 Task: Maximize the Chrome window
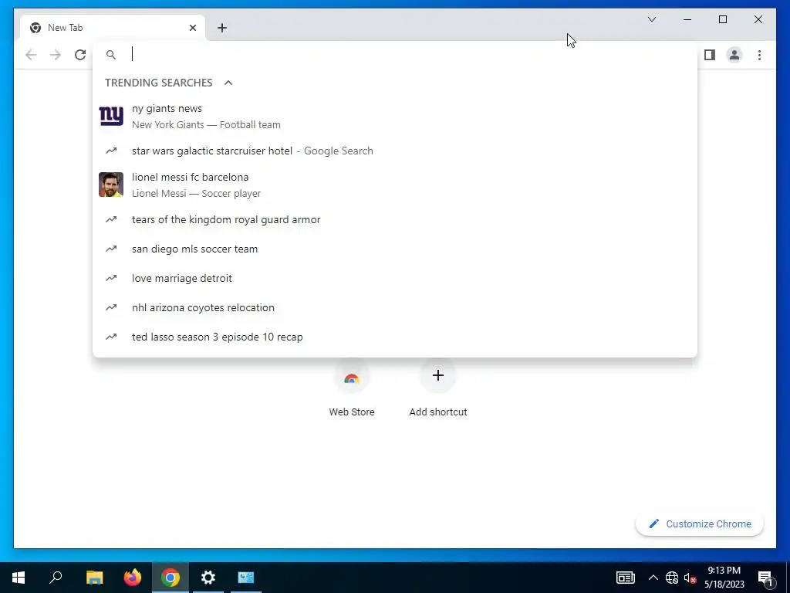coord(722,19)
